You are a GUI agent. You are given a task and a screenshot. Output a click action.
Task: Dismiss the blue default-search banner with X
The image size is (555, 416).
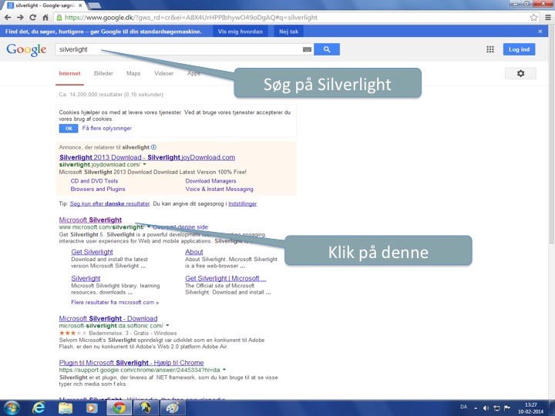click(540, 32)
